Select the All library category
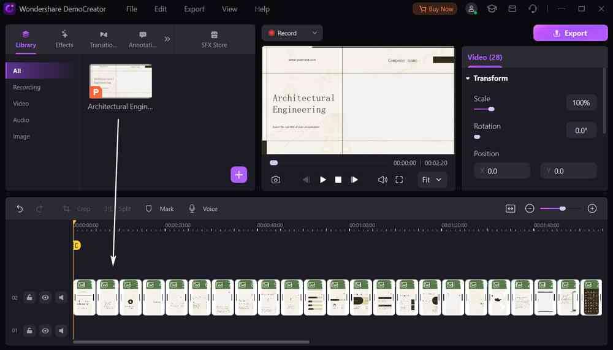 coord(39,70)
